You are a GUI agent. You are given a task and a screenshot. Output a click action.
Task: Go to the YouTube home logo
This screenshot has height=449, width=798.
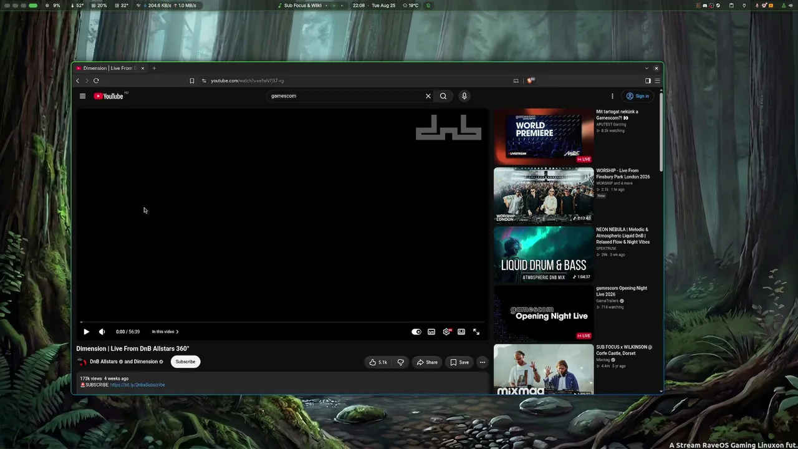pyautogui.click(x=109, y=96)
